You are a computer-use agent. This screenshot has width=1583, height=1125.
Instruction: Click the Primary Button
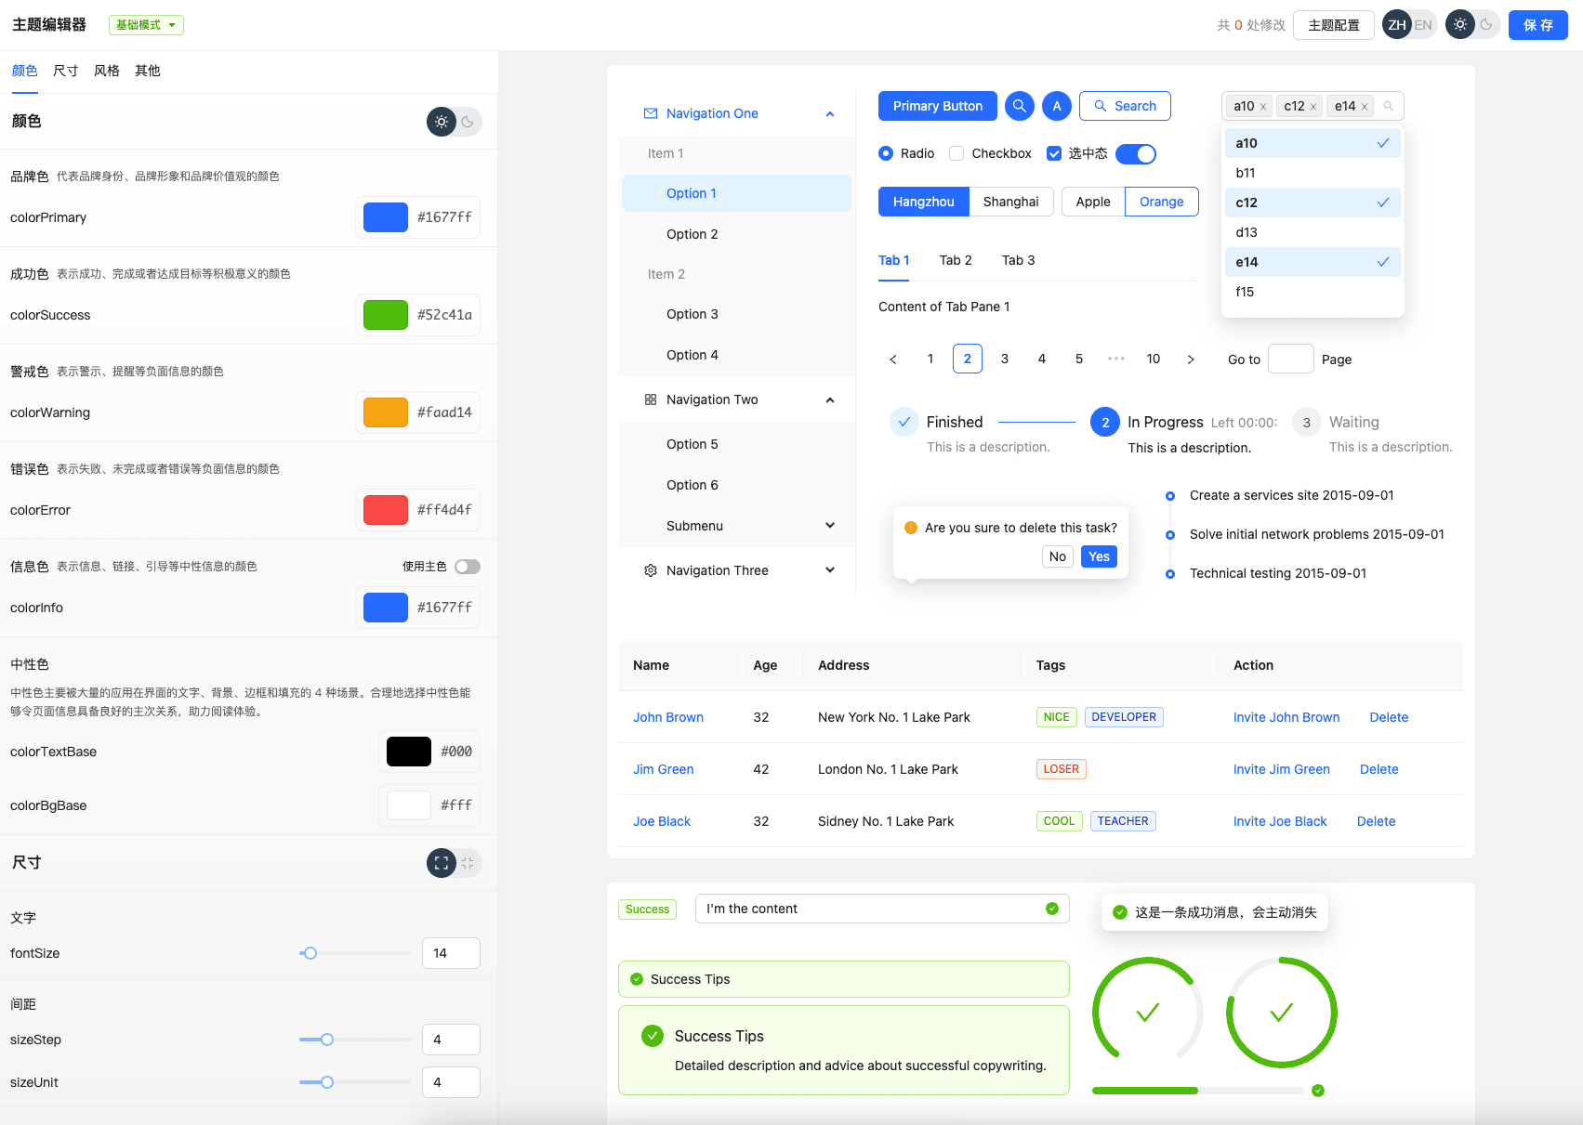point(938,106)
